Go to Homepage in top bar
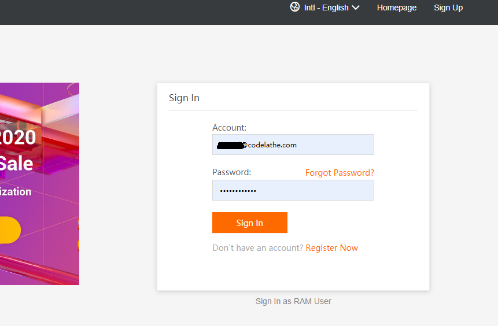This screenshot has height=326, width=498. click(x=396, y=8)
